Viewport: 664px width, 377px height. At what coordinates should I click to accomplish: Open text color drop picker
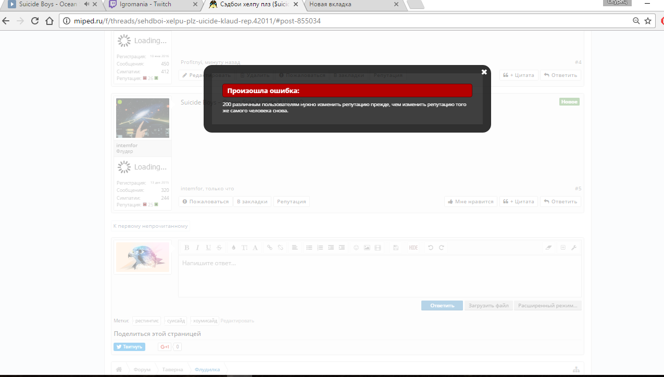pyautogui.click(x=233, y=248)
